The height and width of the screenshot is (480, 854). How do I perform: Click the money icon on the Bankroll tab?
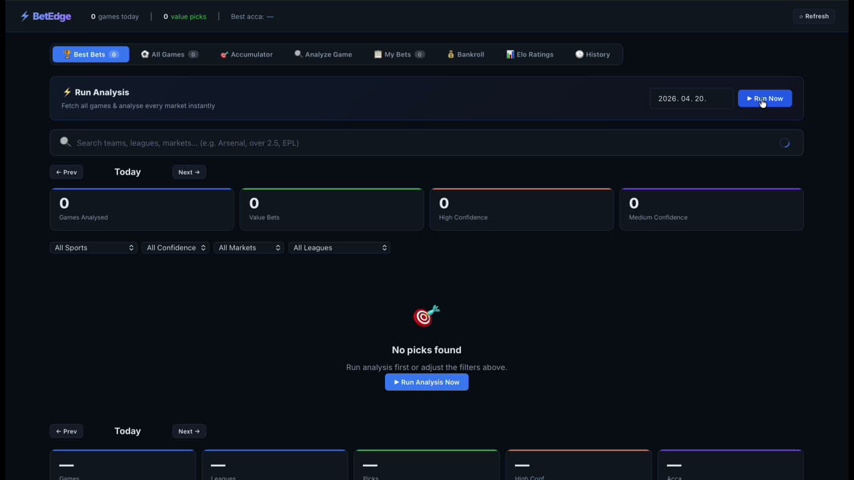pyautogui.click(x=452, y=54)
